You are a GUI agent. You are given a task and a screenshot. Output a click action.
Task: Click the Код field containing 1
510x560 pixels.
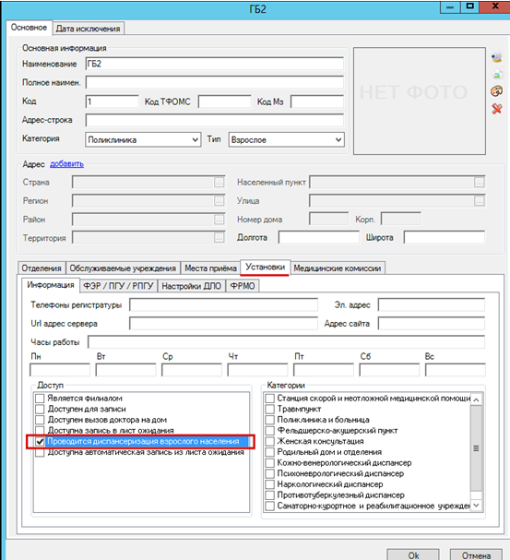point(113,101)
